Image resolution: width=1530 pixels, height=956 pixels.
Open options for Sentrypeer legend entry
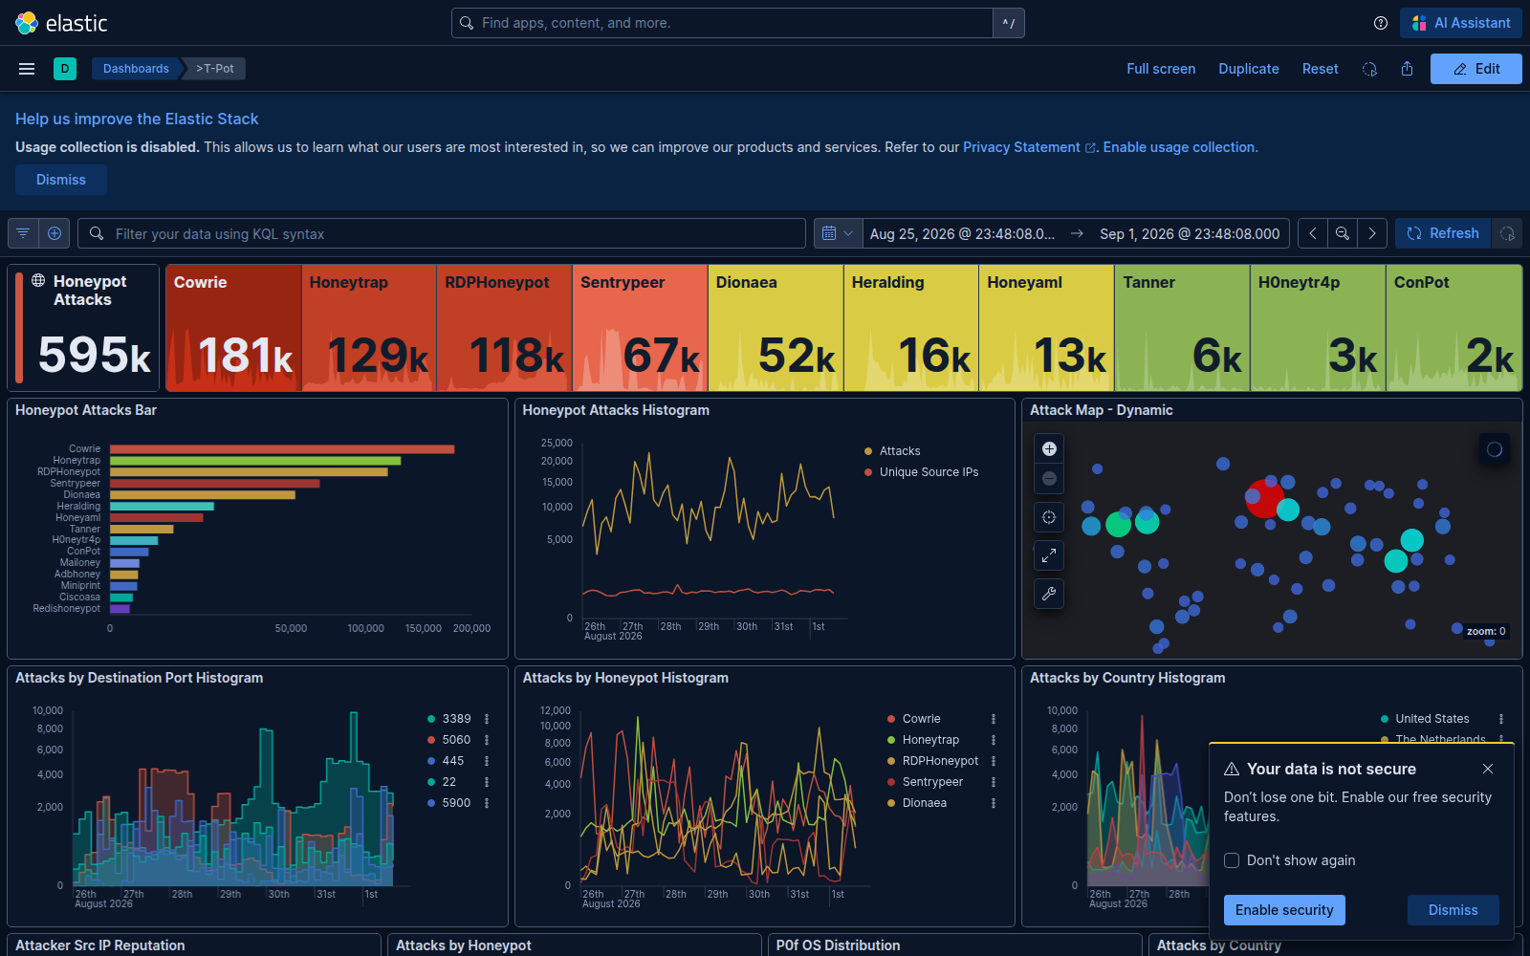tap(994, 782)
